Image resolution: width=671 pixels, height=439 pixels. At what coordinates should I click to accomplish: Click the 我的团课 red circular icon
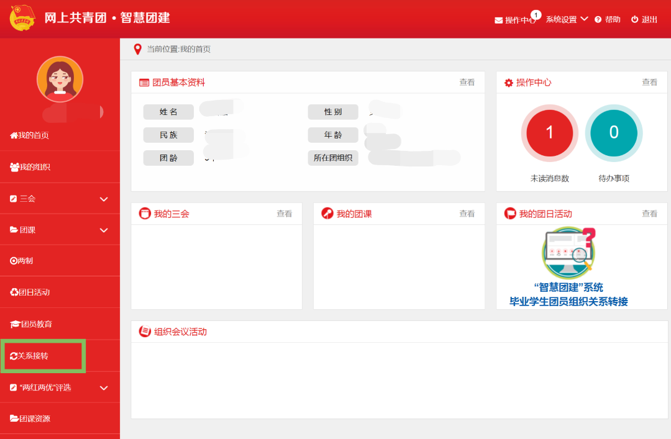[x=327, y=214]
